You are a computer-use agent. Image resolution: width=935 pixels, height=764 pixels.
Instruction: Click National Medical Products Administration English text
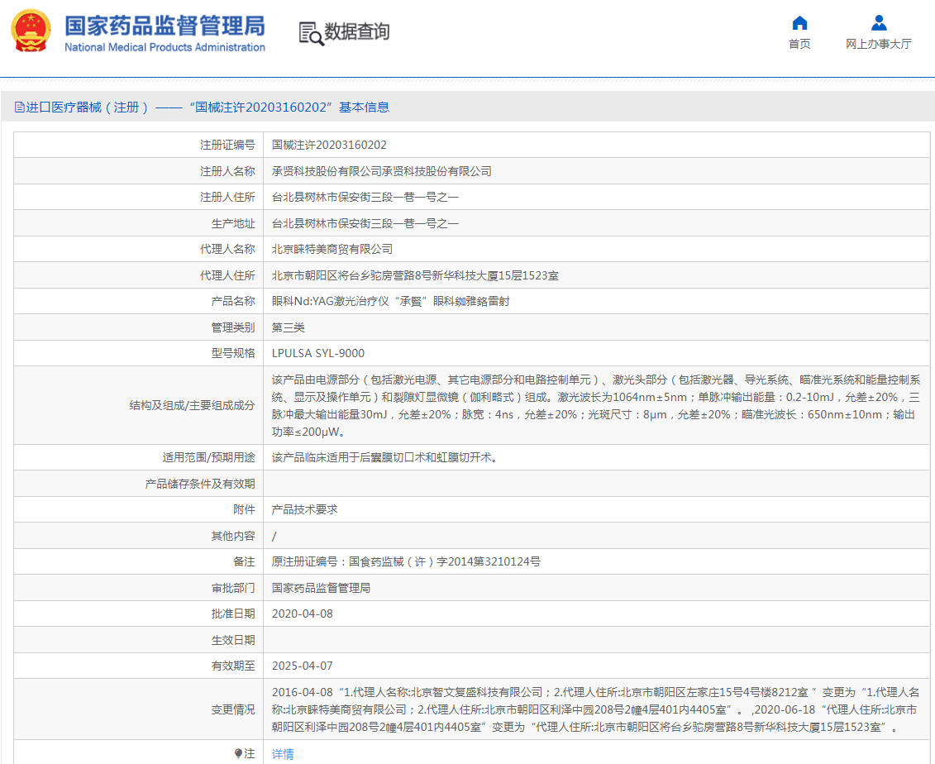pos(165,47)
